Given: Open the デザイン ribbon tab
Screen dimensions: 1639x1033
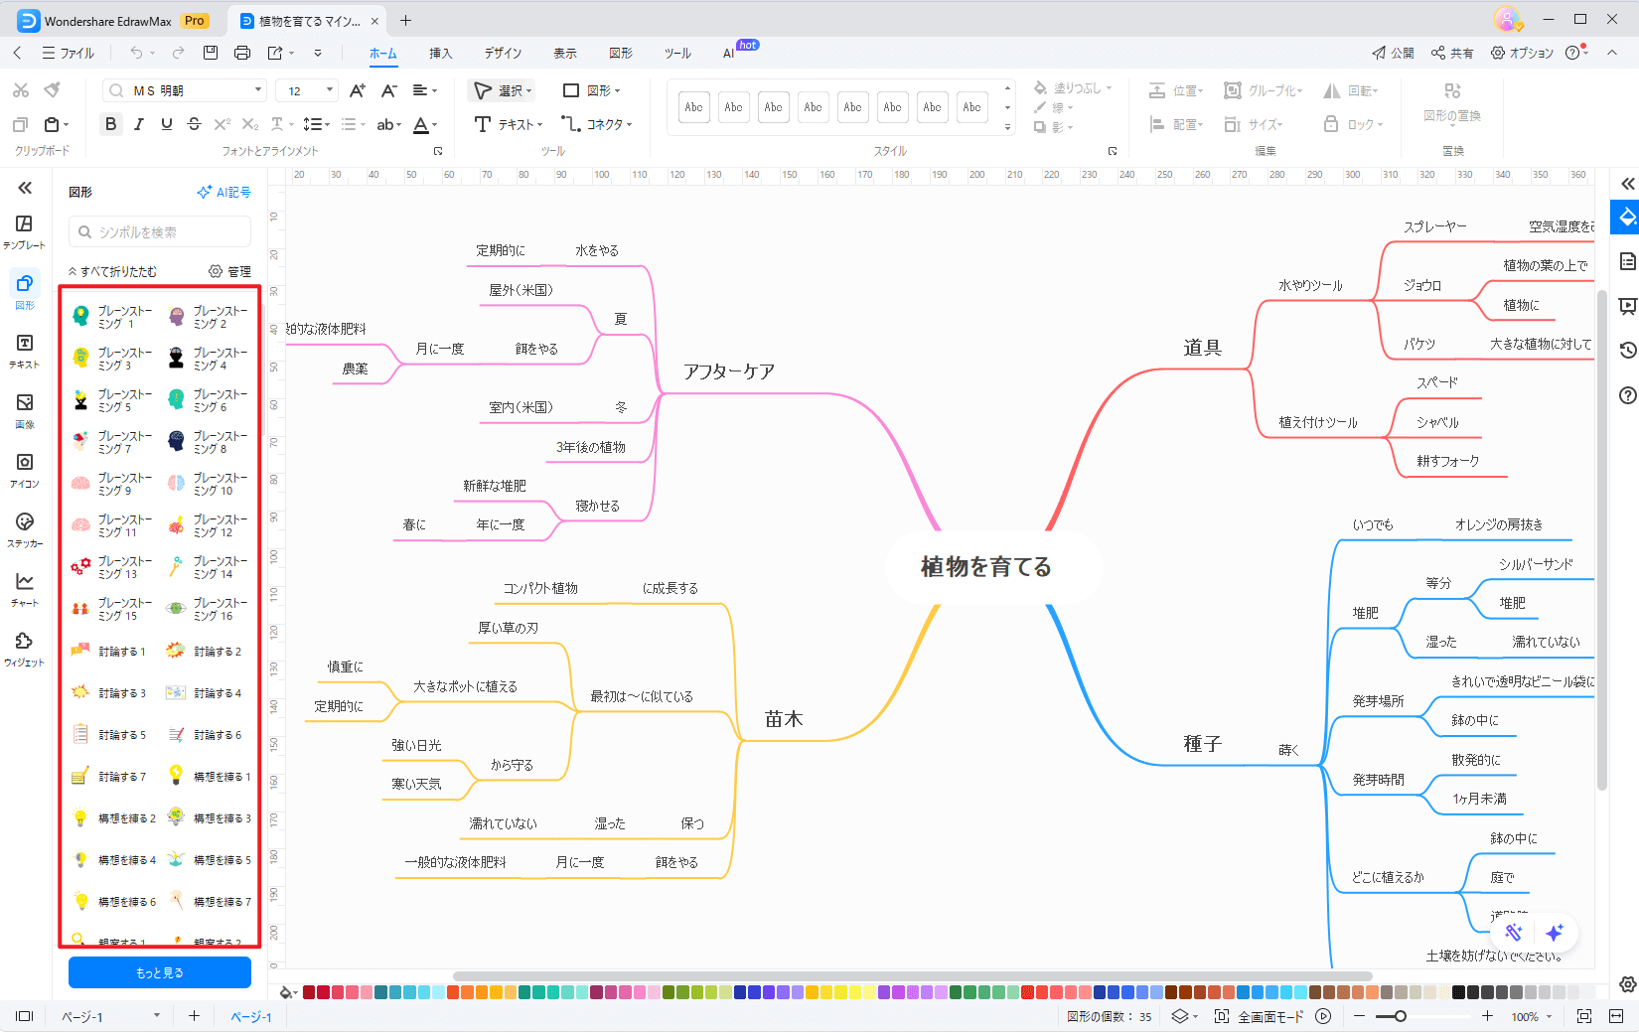Looking at the screenshot, I should click(503, 53).
